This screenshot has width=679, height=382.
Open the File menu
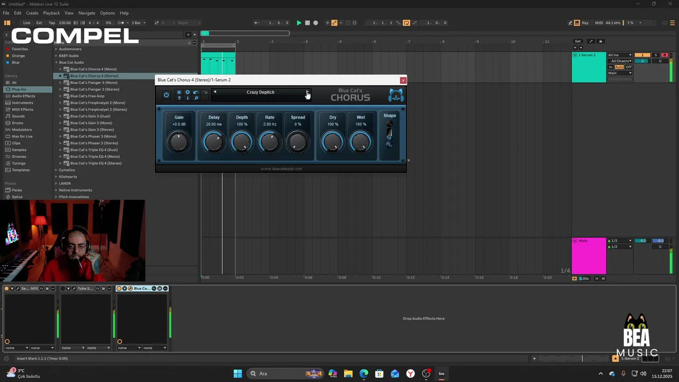coord(6,13)
